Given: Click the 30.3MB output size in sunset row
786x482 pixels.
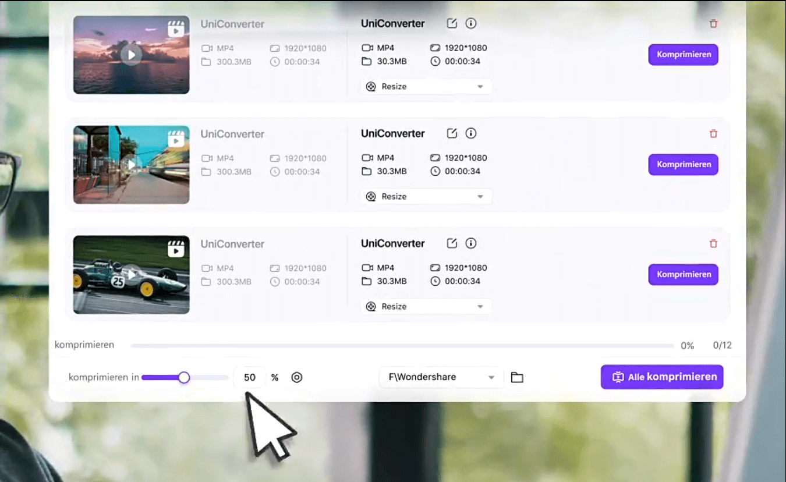Looking at the screenshot, I should [x=392, y=62].
